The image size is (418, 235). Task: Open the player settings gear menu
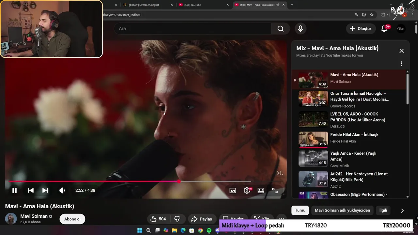[247, 191]
